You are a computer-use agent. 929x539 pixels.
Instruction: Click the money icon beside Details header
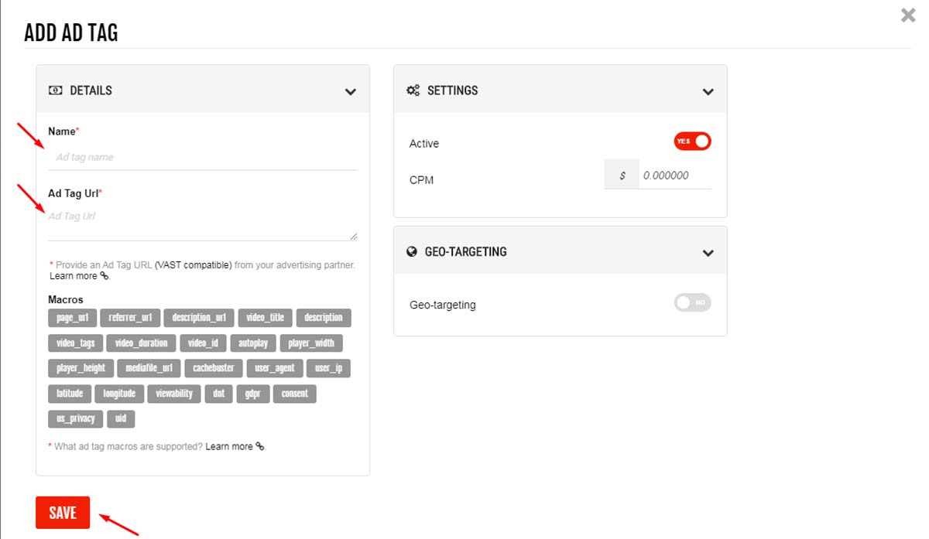coord(55,90)
